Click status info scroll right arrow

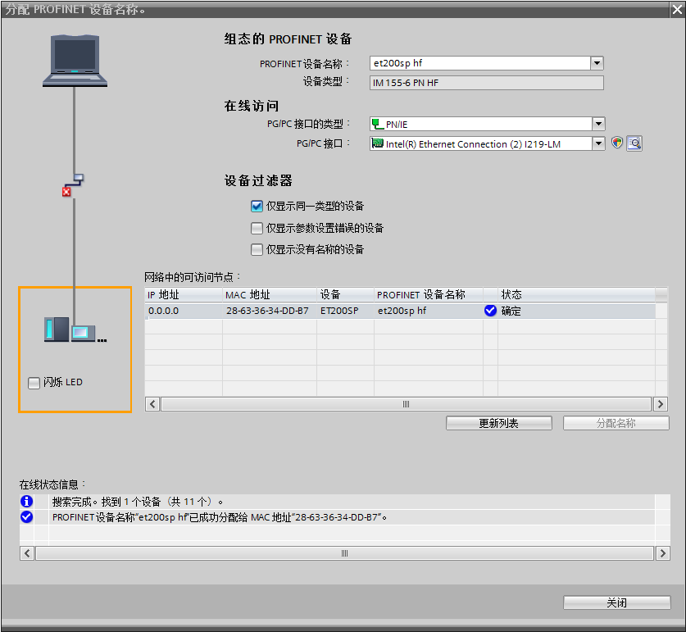coord(663,553)
